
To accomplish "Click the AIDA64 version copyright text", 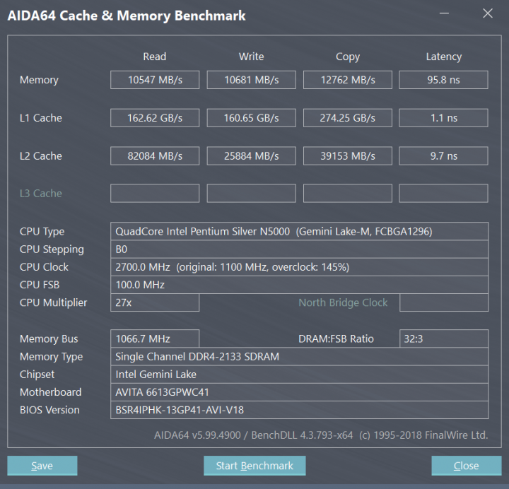I will click(321, 435).
